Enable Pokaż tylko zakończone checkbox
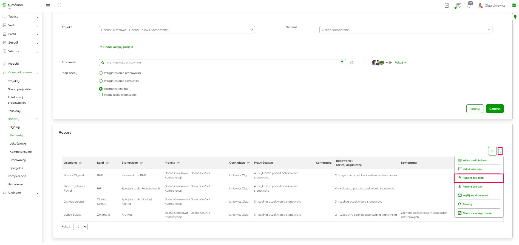Image resolution: width=519 pixels, height=245 pixels. (x=101, y=95)
